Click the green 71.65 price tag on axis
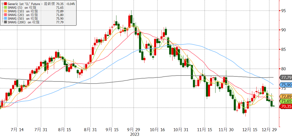This screenshot has height=137, width=292. click(x=286, y=101)
